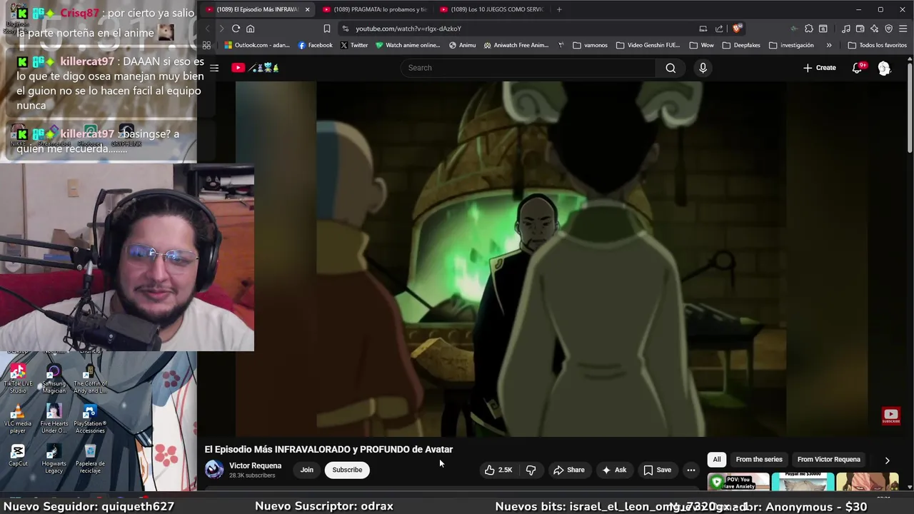Click the Brave Shields lion icon
The image size is (914, 514).
tap(737, 29)
